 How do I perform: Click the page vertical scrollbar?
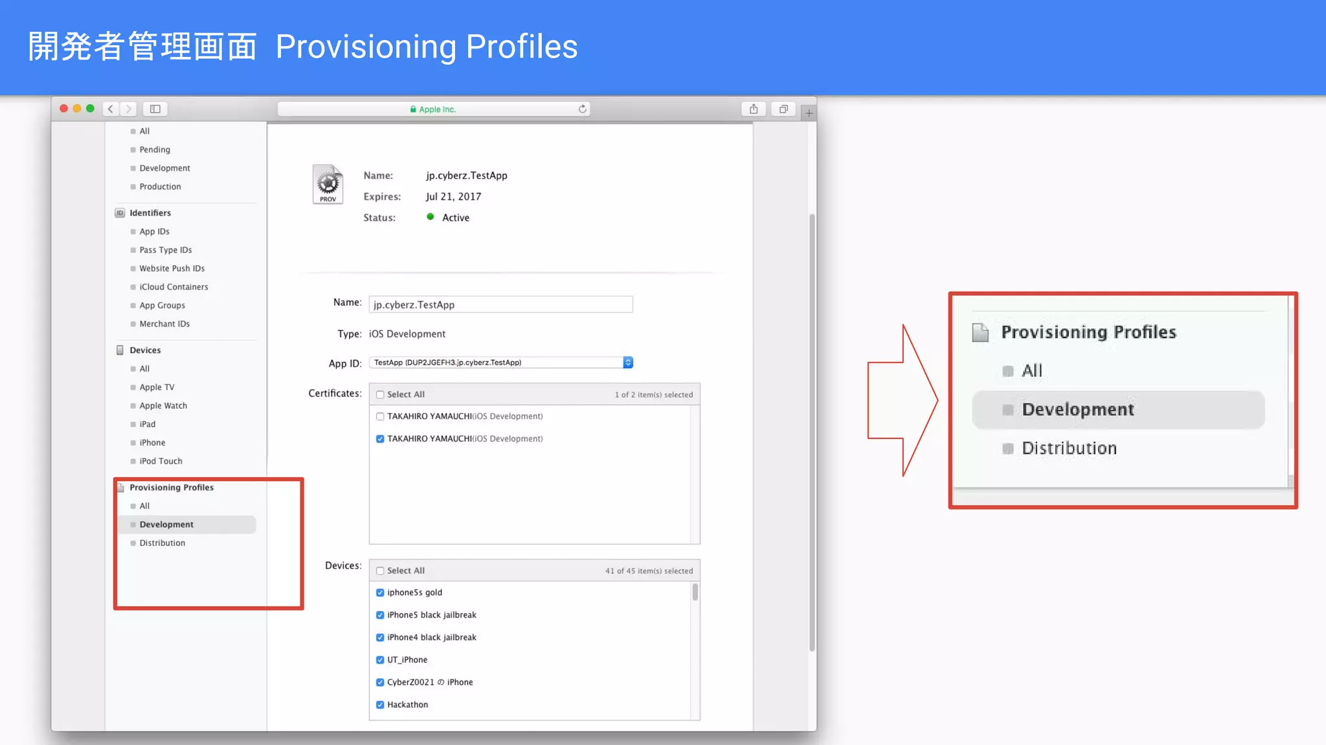[x=812, y=432]
